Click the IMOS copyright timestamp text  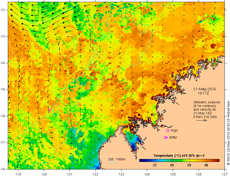click(228, 133)
